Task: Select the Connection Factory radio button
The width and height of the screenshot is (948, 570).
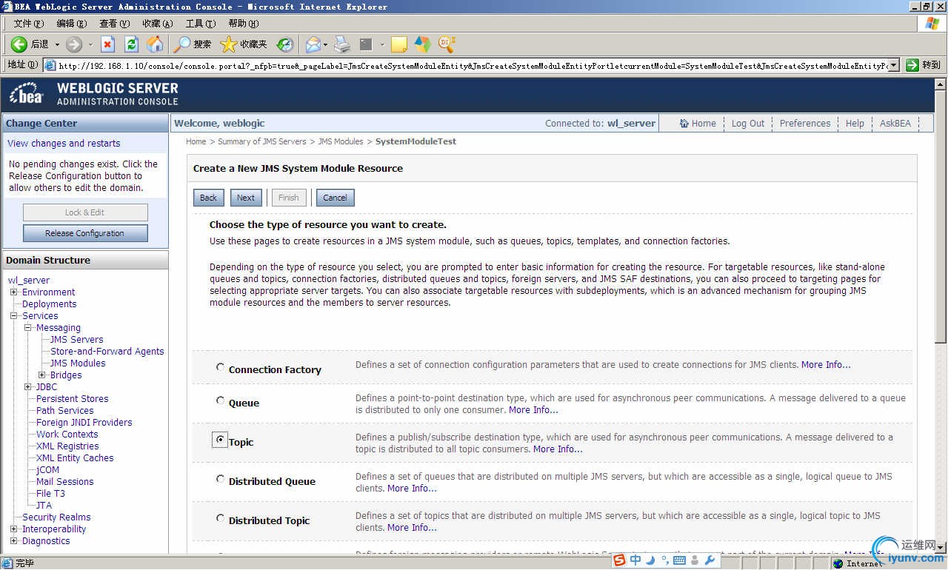Action: pyautogui.click(x=220, y=367)
